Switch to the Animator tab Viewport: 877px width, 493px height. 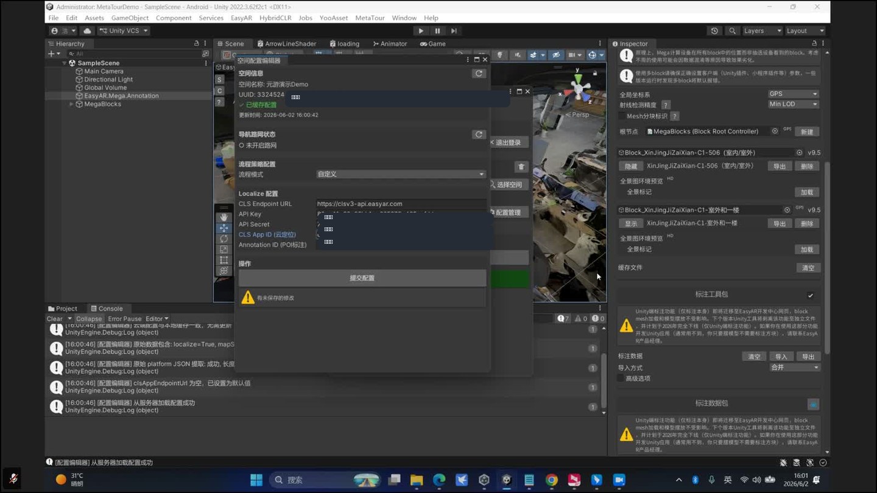coord(389,44)
